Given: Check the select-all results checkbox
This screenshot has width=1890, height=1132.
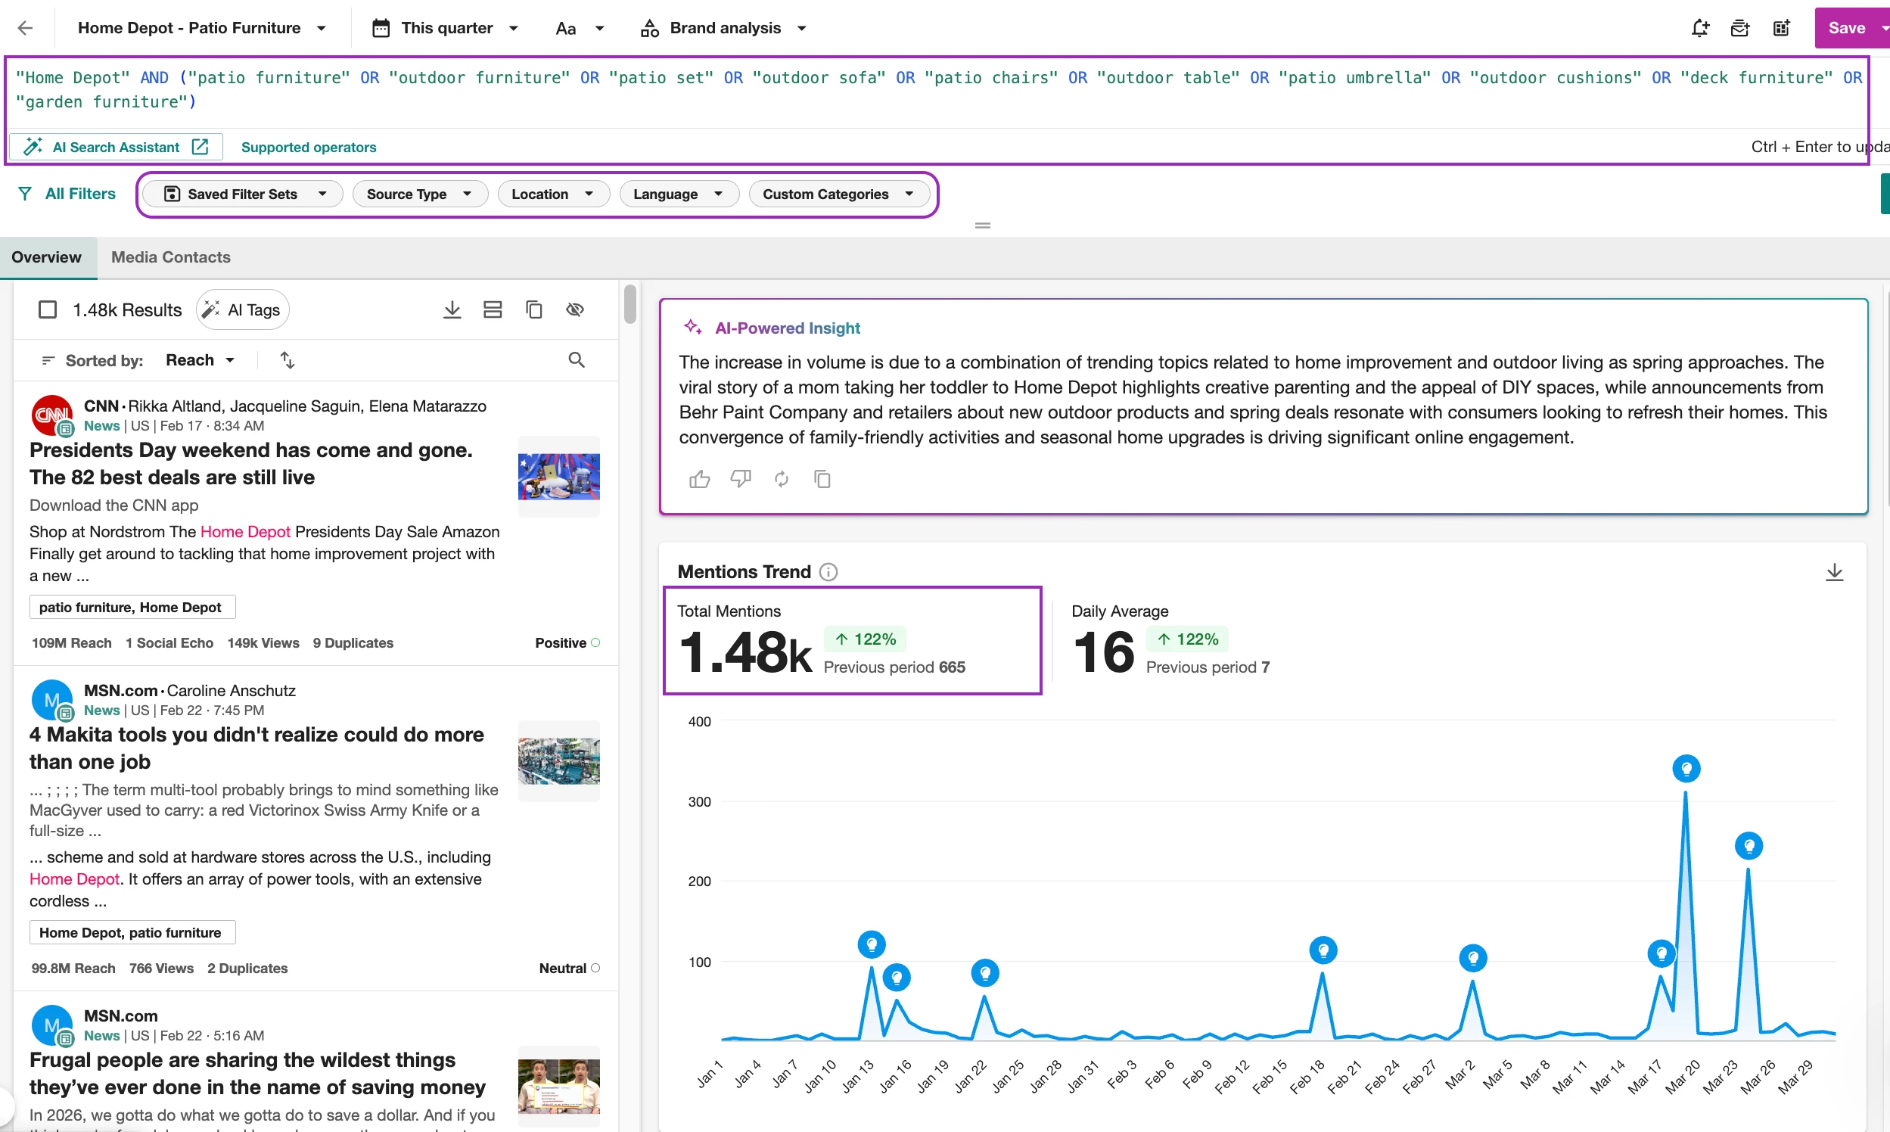Looking at the screenshot, I should [48, 309].
